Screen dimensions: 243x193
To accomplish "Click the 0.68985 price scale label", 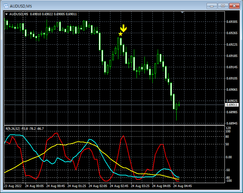I will pyautogui.click(x=232, y=112).
